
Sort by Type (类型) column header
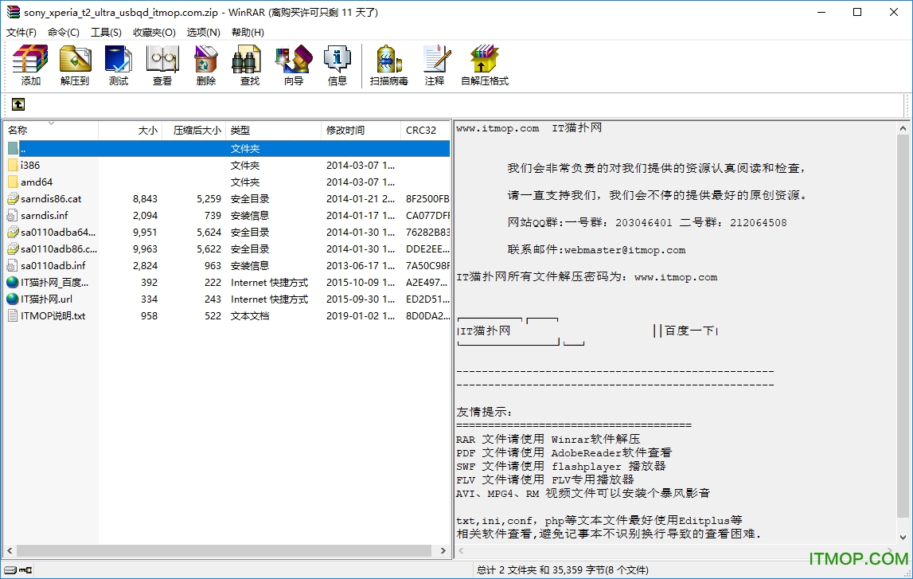[x=274, y=131]
